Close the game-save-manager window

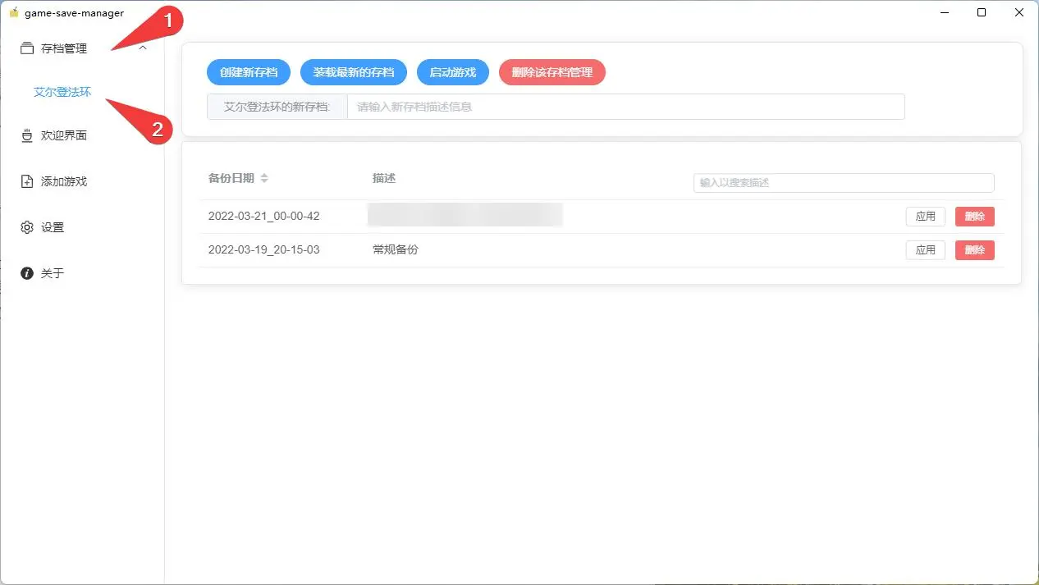click(1019, 12)
